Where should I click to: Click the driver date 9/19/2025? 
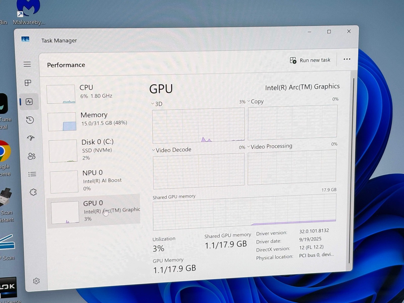point(310,239)
